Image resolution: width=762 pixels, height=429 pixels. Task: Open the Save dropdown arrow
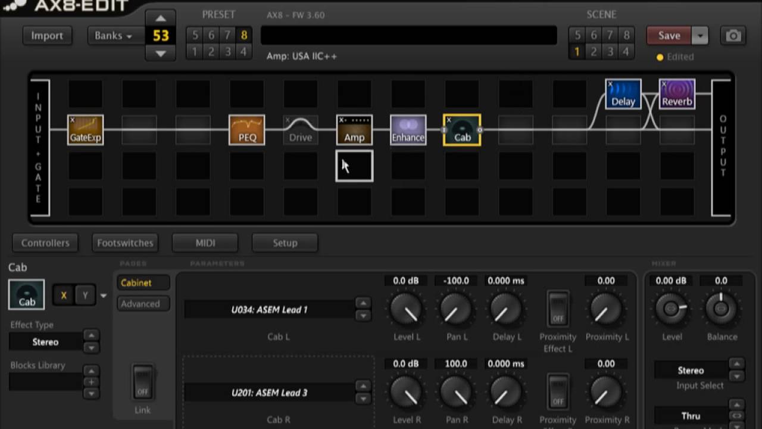(x=700, y=36)
